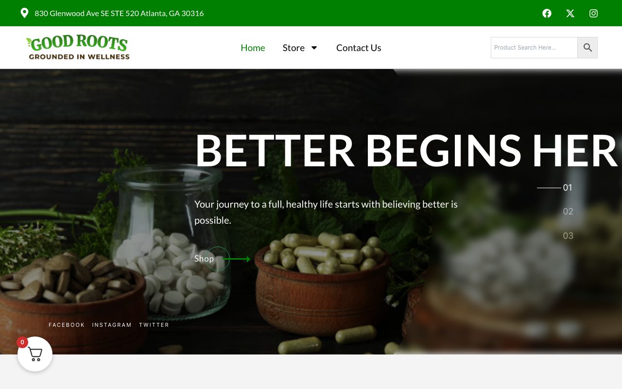Open the Contact Us menu item

(x=359, y=48)
